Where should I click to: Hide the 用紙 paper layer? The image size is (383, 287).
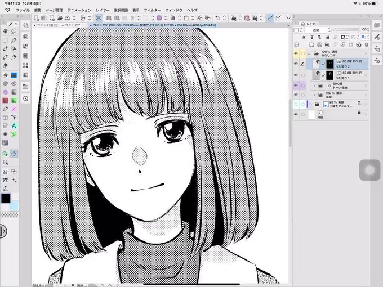coord(296,114)
